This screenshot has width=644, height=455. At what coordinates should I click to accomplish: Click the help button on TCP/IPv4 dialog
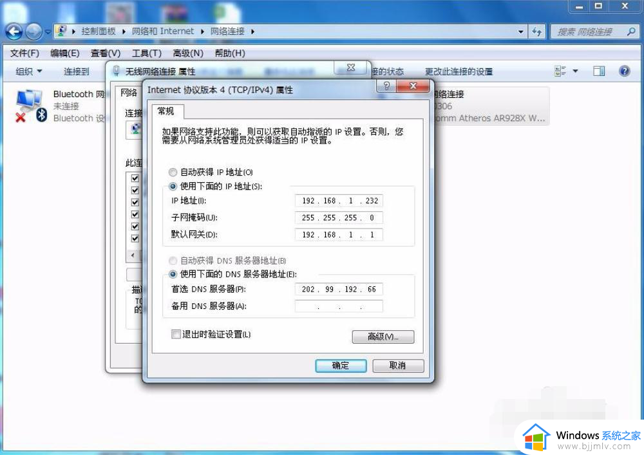(x=386, y=86)
